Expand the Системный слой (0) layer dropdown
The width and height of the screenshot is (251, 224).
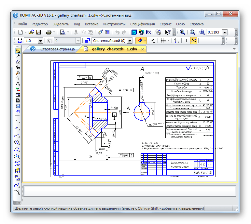click(130, 41)
